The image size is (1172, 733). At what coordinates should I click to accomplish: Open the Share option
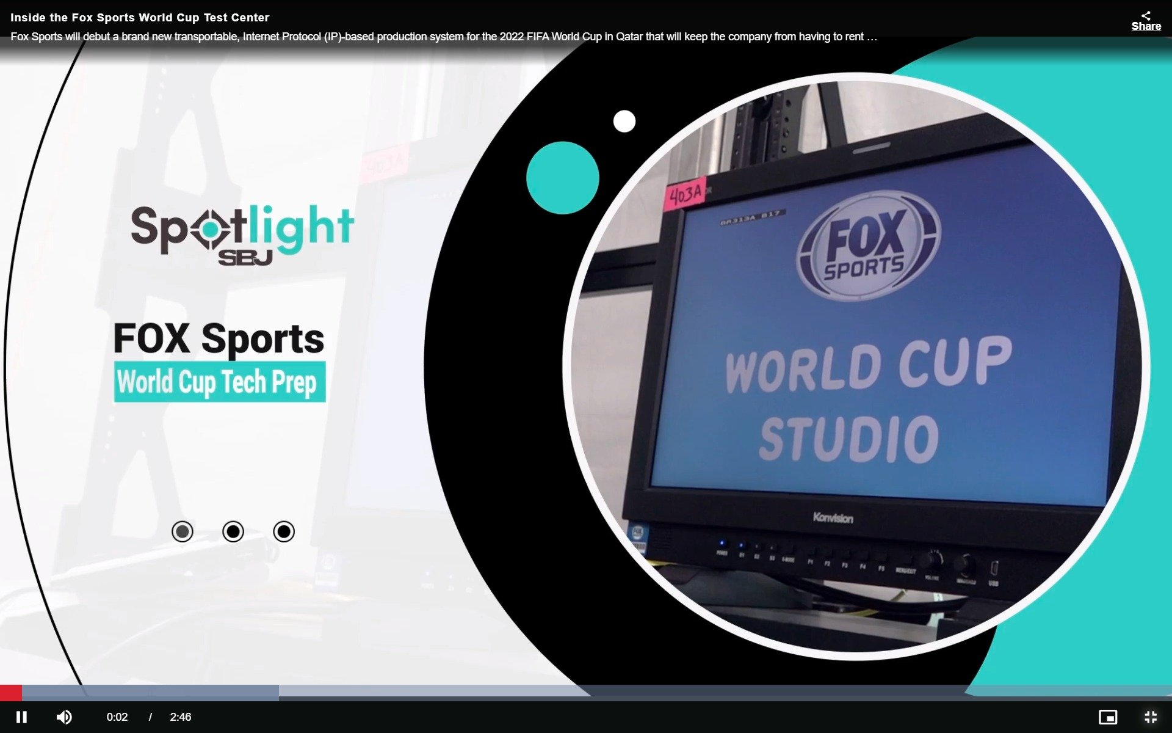pos(1146,21)
